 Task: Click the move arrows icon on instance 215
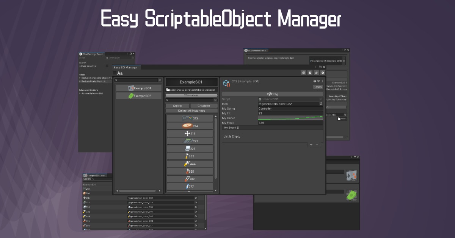coord(188,133)
